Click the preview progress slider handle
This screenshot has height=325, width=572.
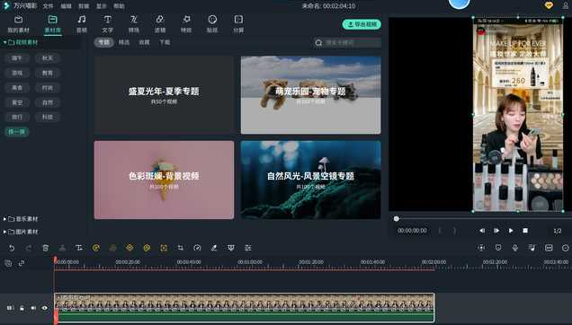click(397, 218)
